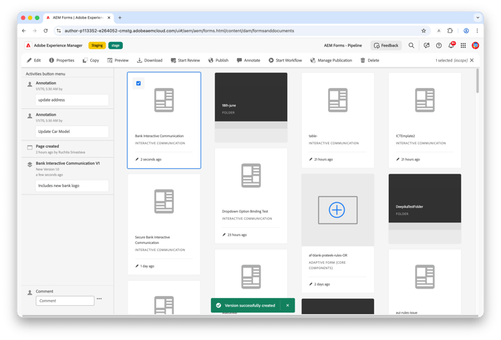Click the Feedback button
The width and height of the screenshot is (501, 340).
(x=386, y=45)
